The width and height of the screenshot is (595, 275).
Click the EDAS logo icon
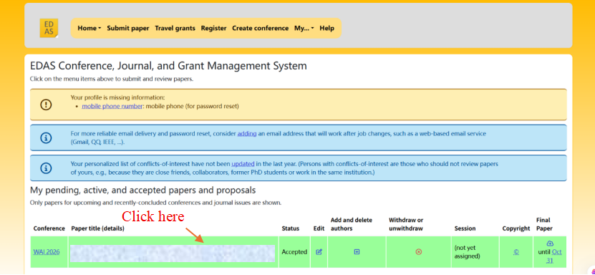(x=49, y=28)
